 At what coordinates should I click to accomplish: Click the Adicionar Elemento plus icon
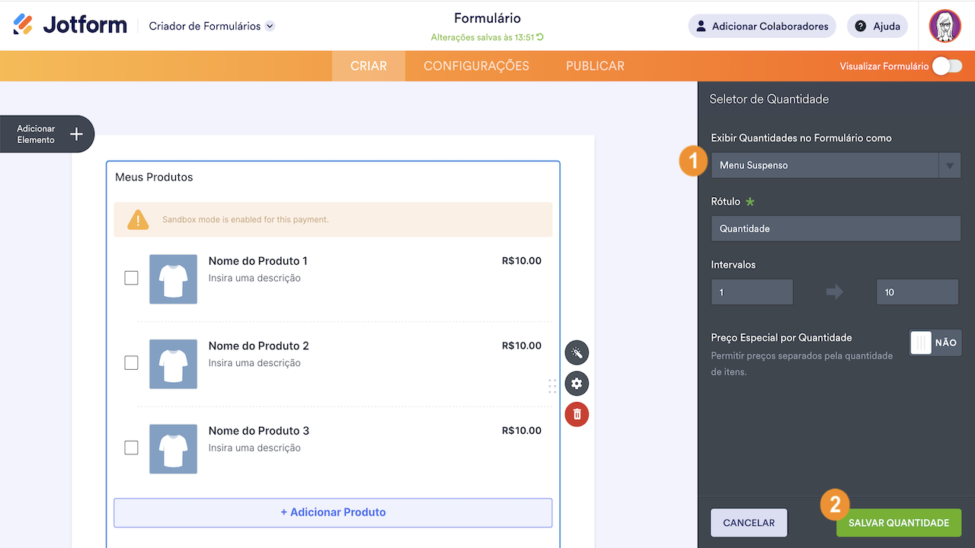76,134
